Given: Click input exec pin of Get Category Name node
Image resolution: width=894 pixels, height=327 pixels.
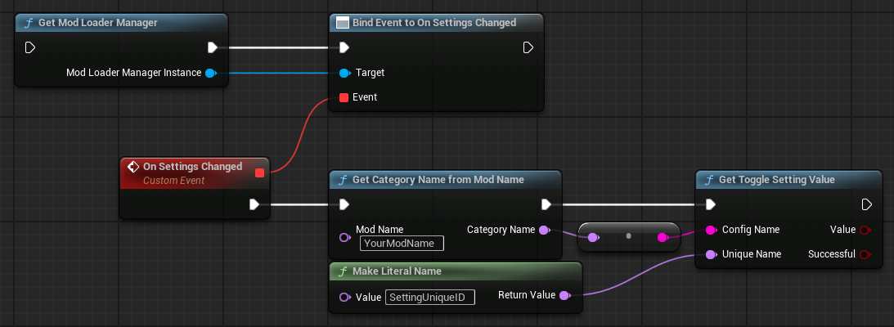Looking at the screenshot, I should click(x=344, y=204).
